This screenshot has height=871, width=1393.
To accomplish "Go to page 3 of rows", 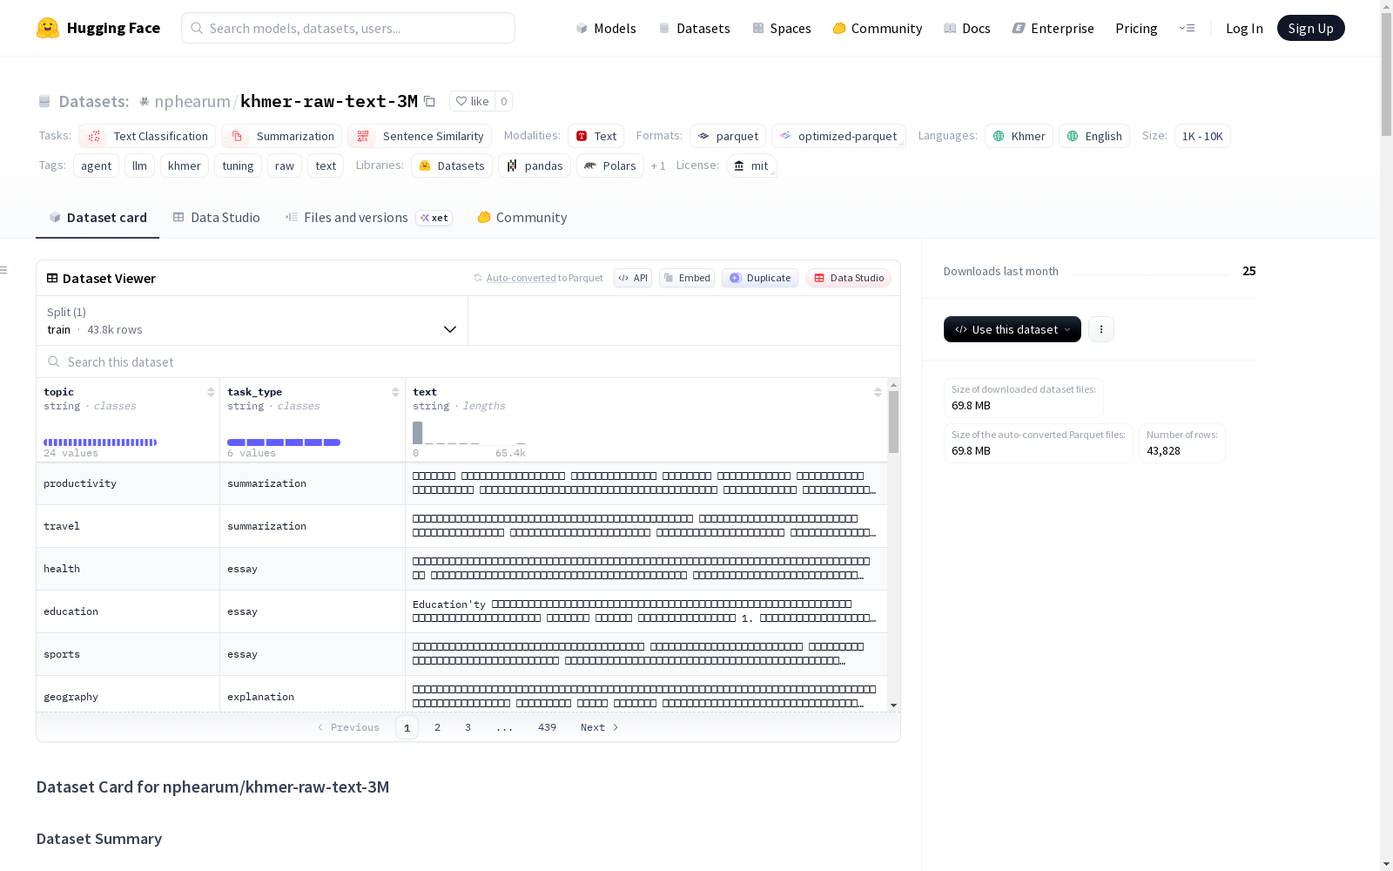I will [x=468, y=727].
